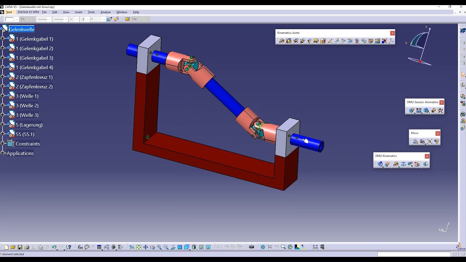The image size is (466, 262).
Task: Expand the 1 (Gelenkgabel 3) tree node
Action: click(3, 58)
